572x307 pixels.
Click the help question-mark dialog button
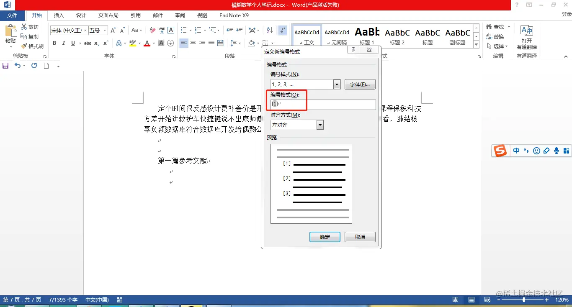point(353,50)
